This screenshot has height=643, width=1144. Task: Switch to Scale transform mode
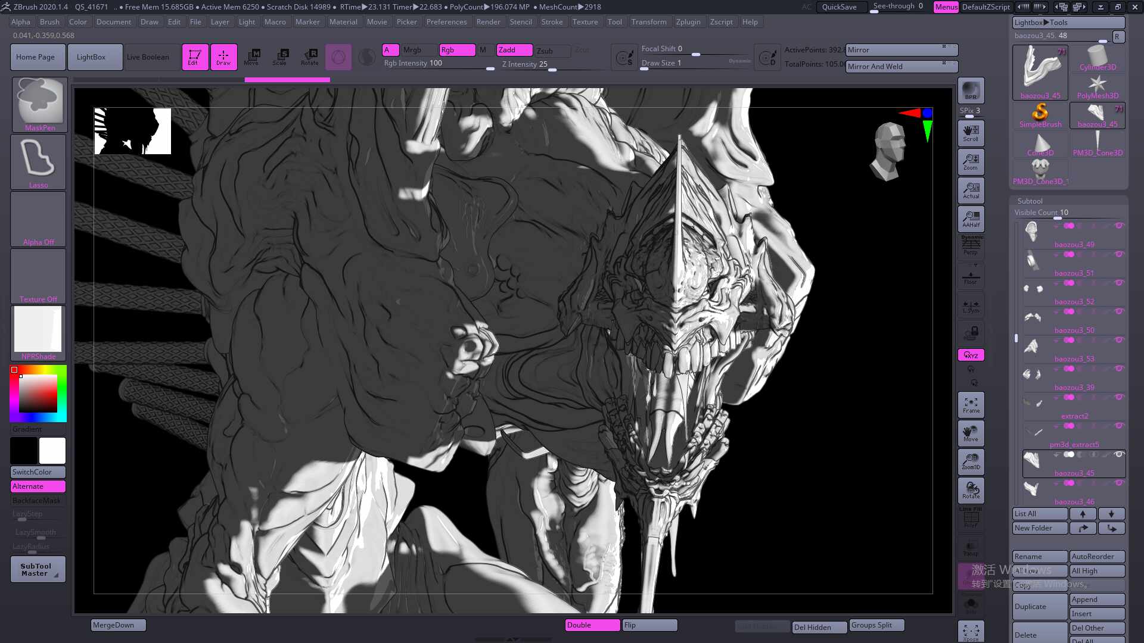[280, 57]
